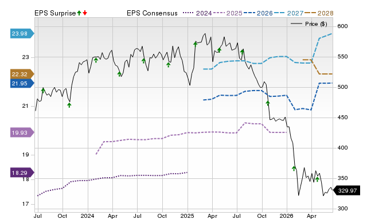Select the 18.29 dark purple value tag
Viewport: 367px width, 219px height.
(x=22, y=173)
